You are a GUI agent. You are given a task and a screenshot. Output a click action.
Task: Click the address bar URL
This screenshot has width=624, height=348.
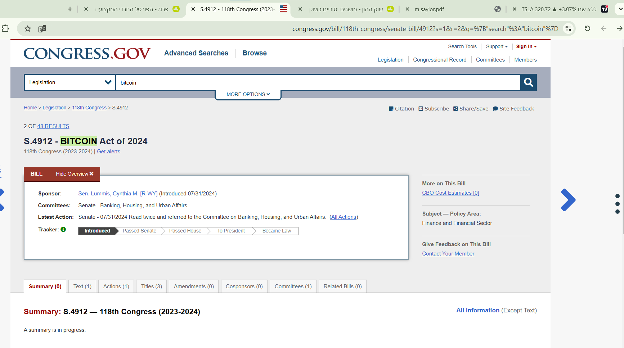pos(425,29)
